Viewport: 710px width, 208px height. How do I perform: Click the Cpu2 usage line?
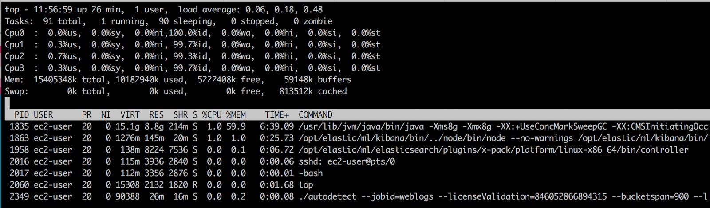[193, 56]
